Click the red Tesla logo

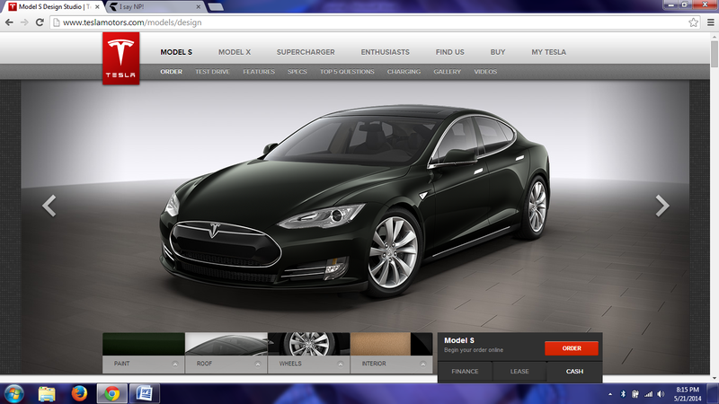120,58
